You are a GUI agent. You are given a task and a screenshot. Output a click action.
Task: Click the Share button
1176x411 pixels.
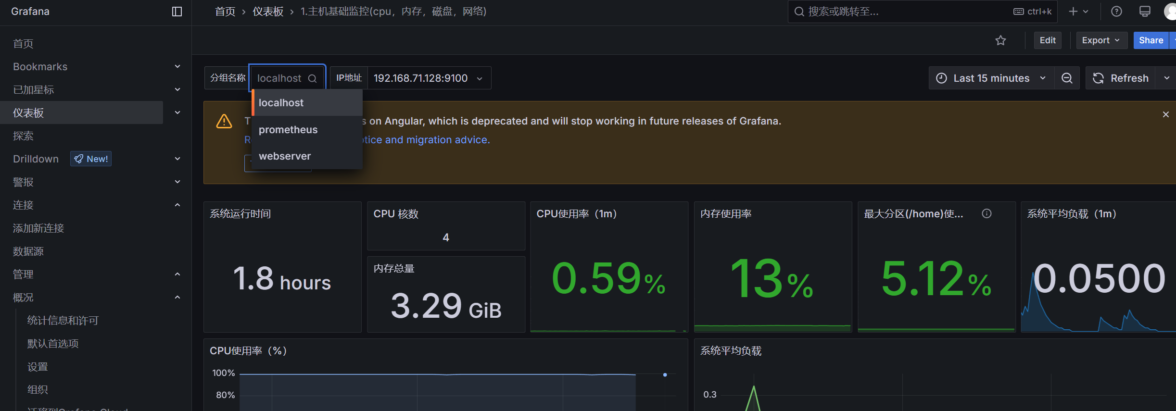(1151, 40)
